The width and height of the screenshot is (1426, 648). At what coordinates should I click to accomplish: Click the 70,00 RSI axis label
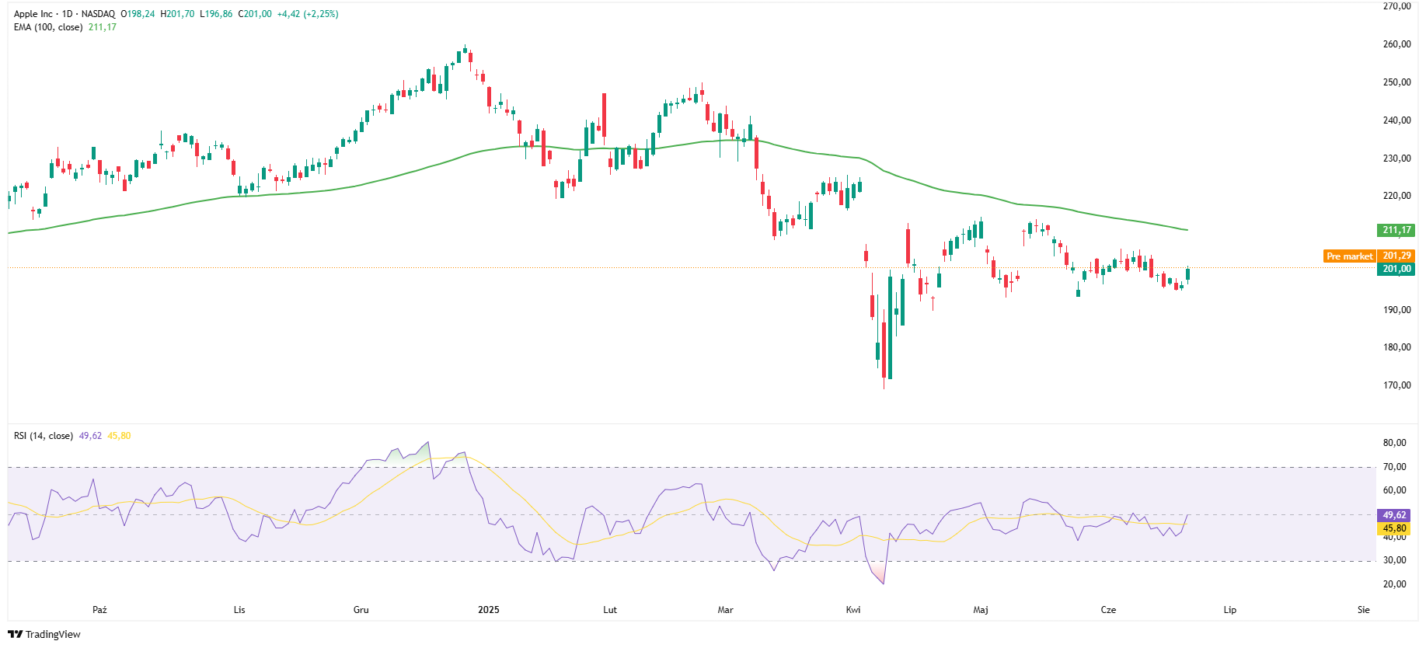[x=1395, y=467]
